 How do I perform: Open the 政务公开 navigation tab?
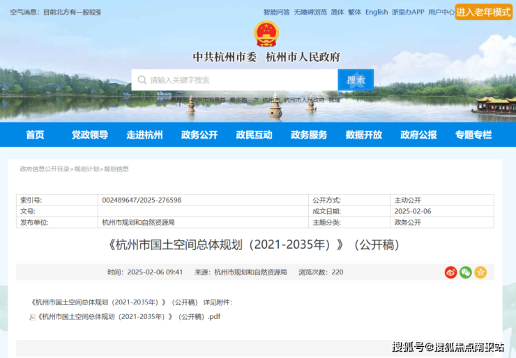coord(199,135)
